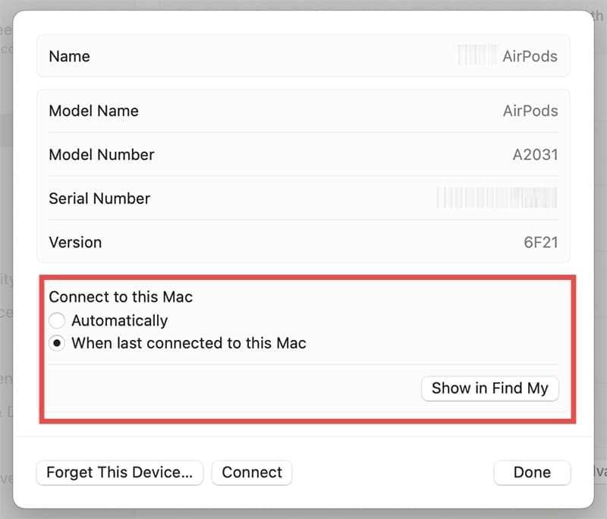Click the Model Name label
This screenshot has height=519, width=607.
(93, 111)
